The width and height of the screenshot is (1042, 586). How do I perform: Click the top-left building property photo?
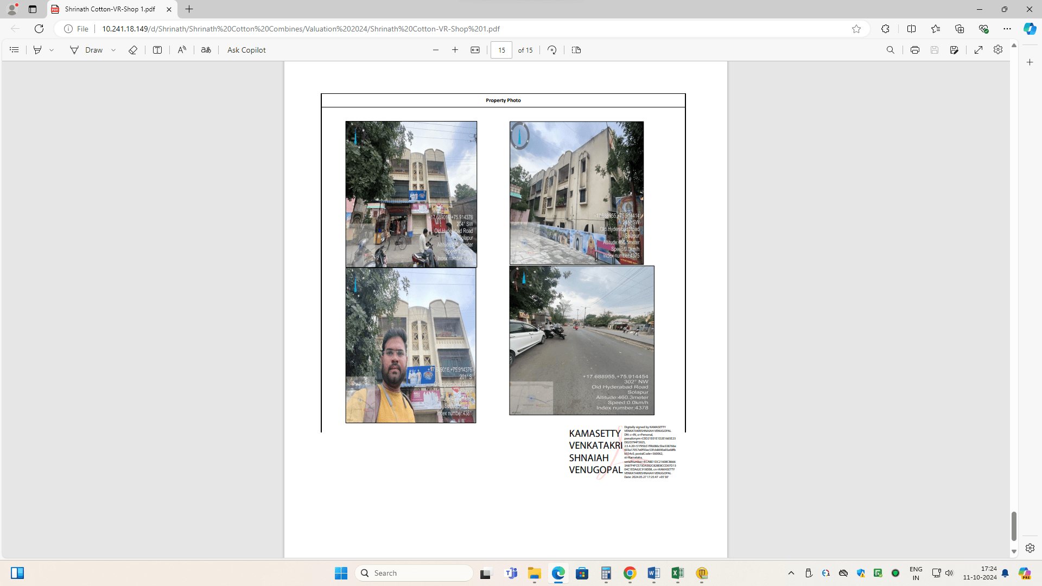(x=411, y=194)
